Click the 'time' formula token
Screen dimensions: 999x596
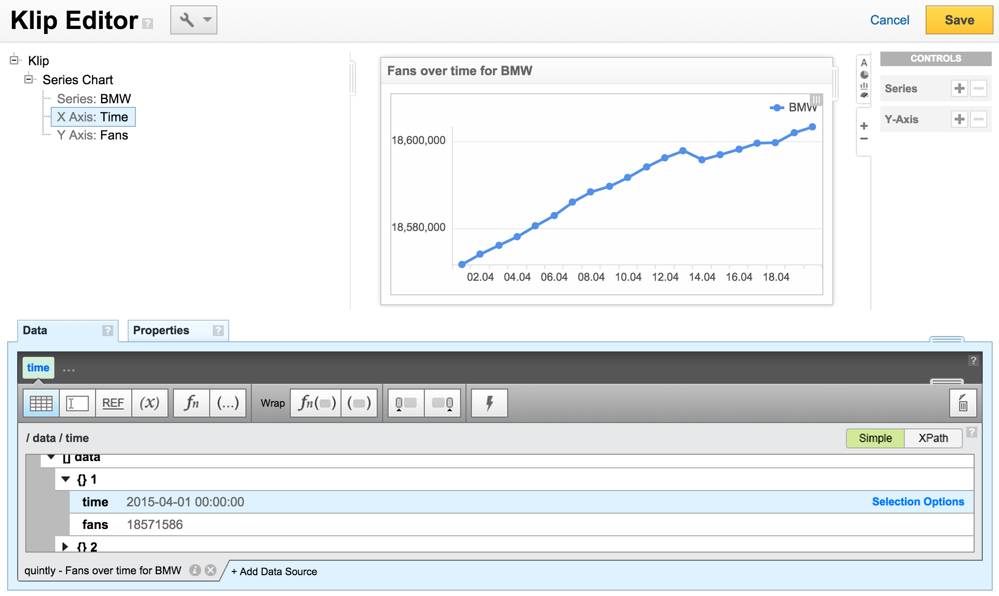click(38, 368)
